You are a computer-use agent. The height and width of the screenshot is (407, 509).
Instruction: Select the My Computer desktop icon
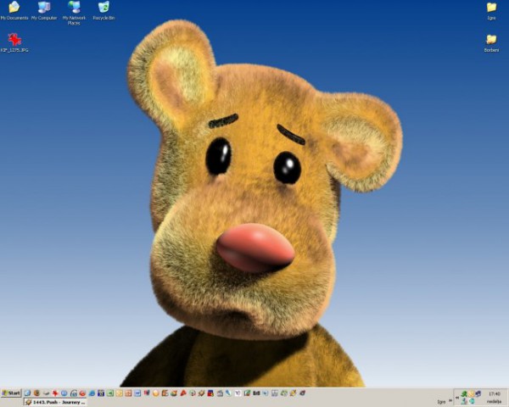tap(44, 10)
